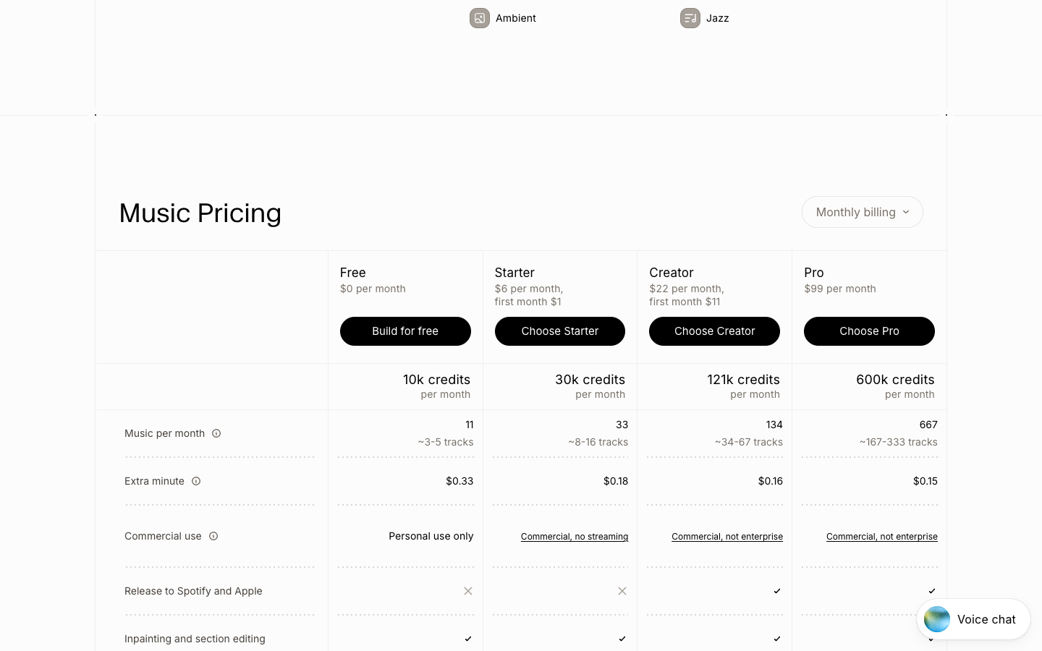1042x651 pixels.
Task: Click the $0.16 extra minute price
Action: 771,481
